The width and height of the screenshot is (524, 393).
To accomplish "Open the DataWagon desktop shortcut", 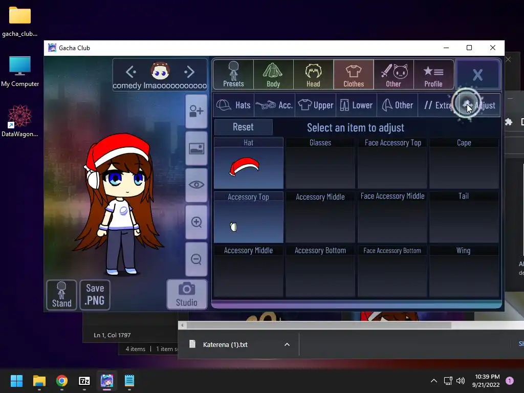I will tap(20, 121).
